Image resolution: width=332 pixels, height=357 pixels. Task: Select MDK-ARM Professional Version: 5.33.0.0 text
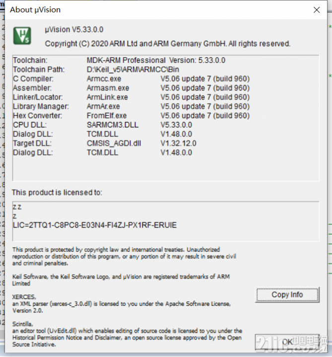pyautogui.click(x=156, y=60)
